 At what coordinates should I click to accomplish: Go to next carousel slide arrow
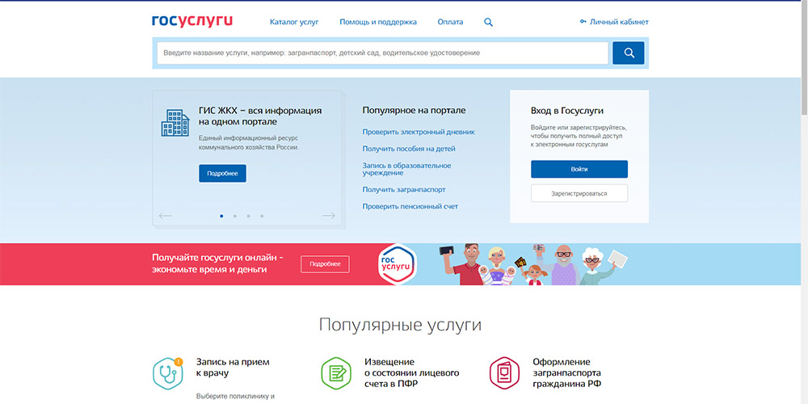328,216
